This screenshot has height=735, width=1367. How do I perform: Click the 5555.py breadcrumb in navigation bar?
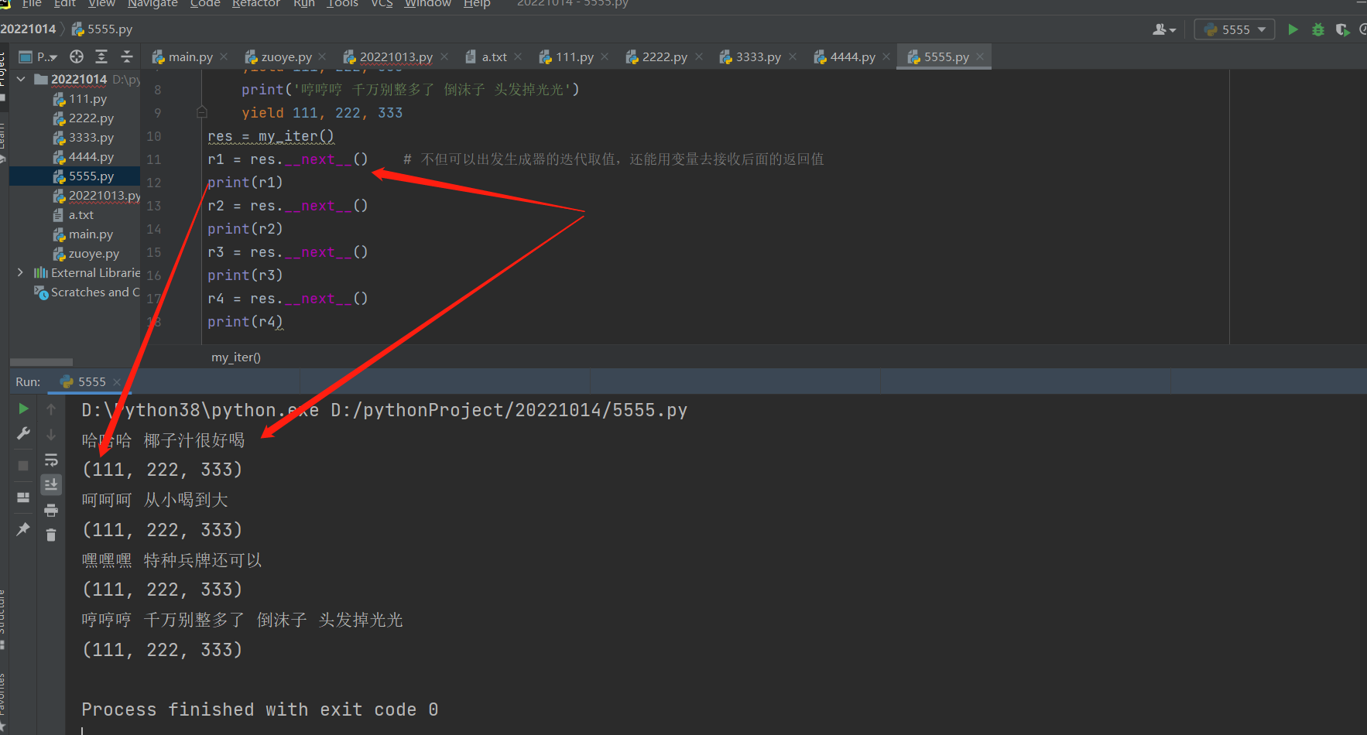pyautogui.click(x=102, y=29)
